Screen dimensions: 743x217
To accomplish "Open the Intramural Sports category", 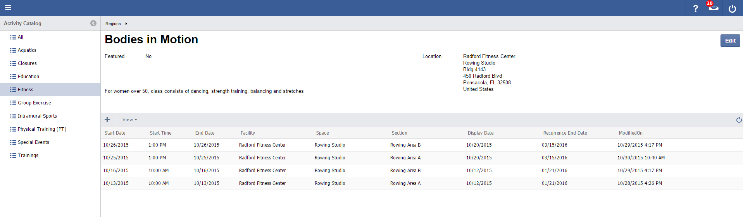I will [x=37, y=116].
